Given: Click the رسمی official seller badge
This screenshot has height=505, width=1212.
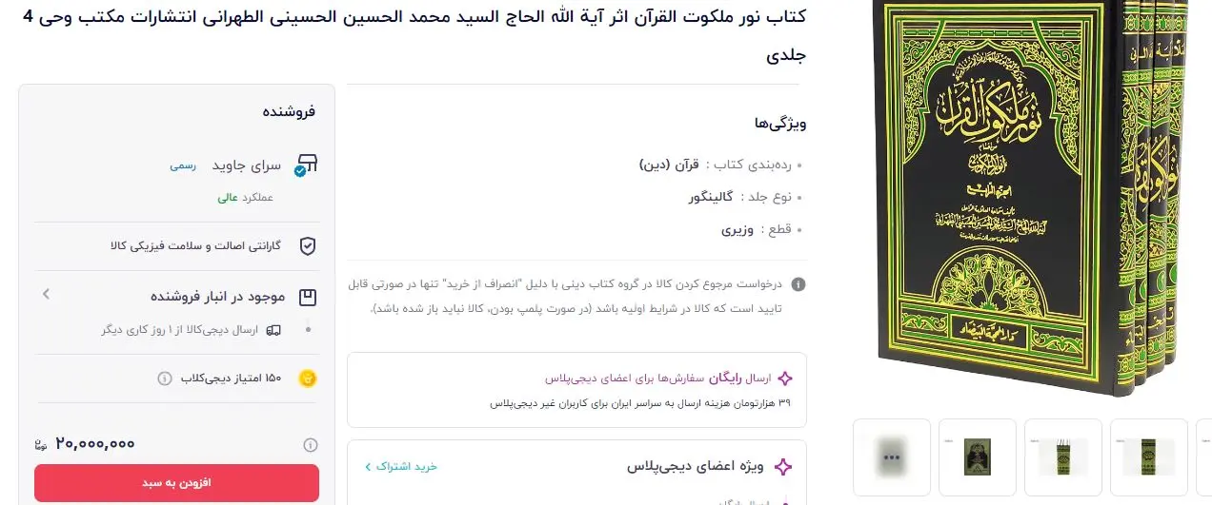Looking at the screenshot, I should 183,165.
